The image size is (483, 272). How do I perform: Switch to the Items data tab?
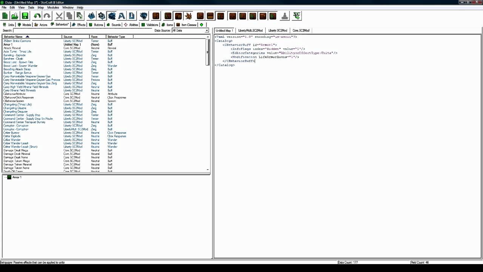167,25
